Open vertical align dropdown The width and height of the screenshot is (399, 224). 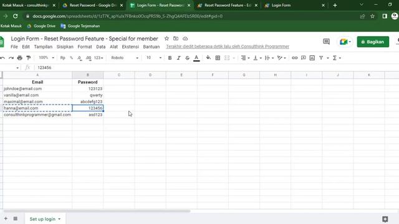tap(257, 58)
